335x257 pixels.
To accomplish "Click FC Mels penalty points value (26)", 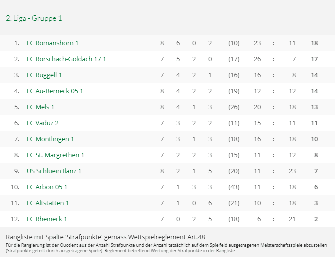I will [x=234, y=107].
